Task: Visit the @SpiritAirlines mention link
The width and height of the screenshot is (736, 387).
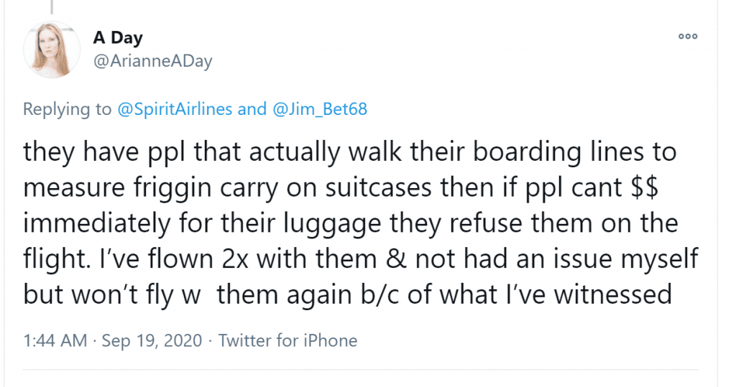Action: point(175,109)
